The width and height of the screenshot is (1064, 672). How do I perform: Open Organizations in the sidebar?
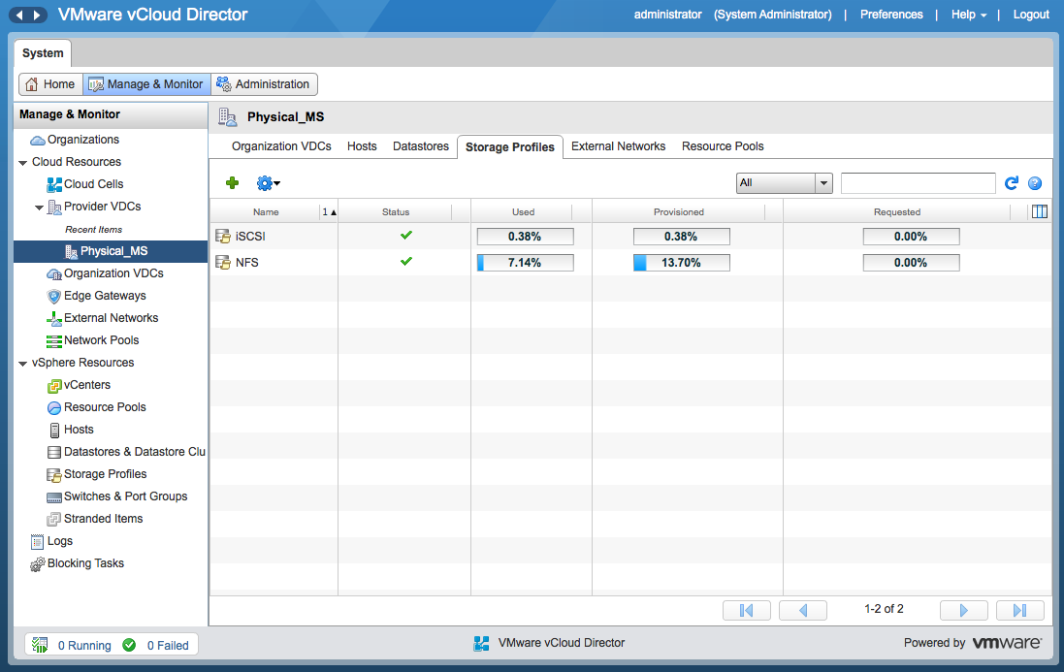tap(82, 140)
